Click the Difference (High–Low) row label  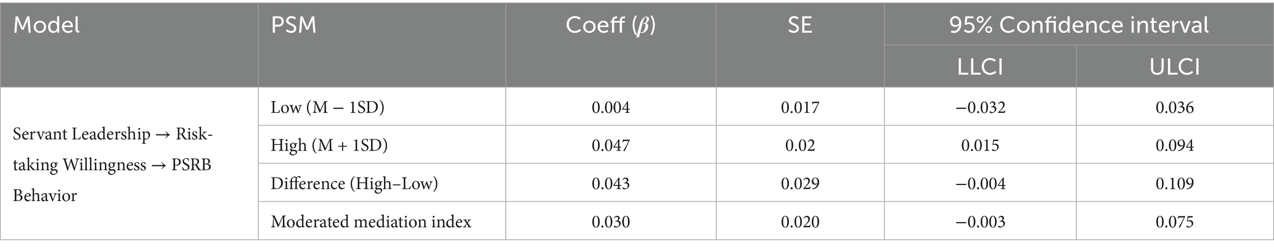[x=354, y=184]
